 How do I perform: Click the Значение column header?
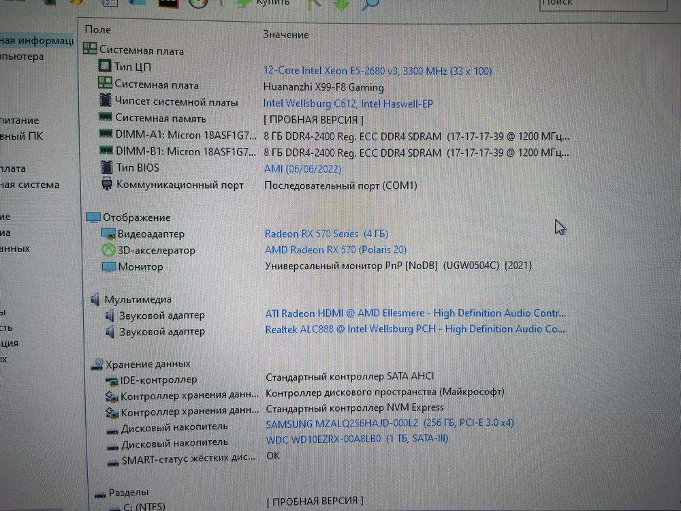(286, 34)
